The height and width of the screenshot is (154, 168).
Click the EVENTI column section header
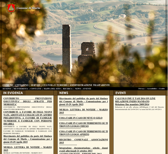(121, 93)
